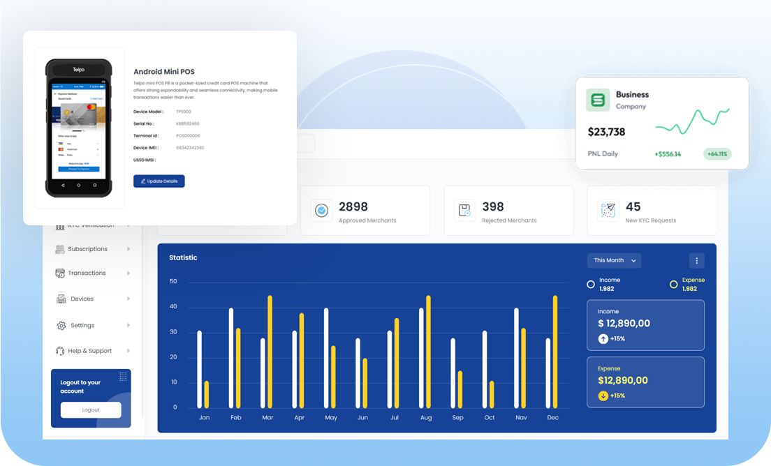Click the Update Details button

pyautogui.click(x=159, y=181)
